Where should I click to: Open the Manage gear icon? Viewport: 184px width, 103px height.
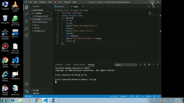tap(26, 91)
